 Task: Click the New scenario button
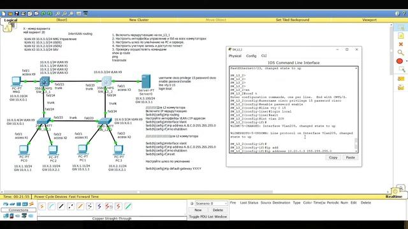[198, 210]
